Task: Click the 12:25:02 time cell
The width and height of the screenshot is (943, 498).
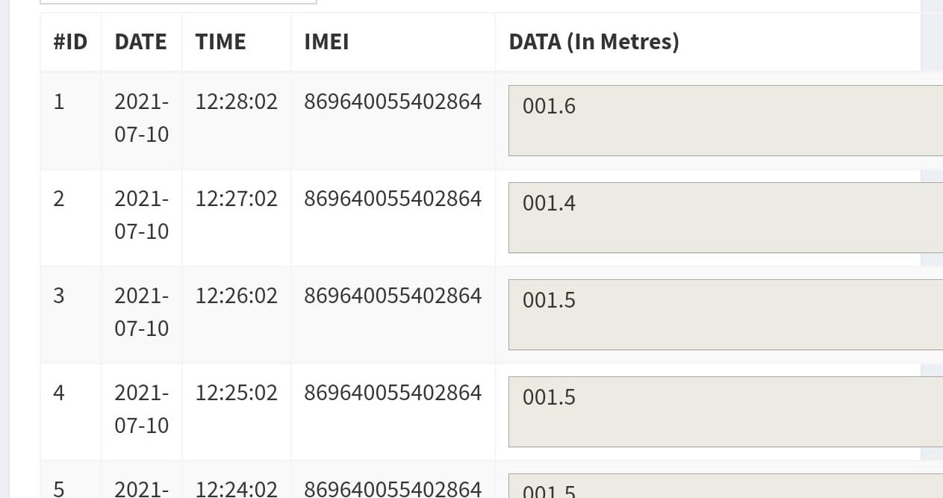Action: (x=236, y=393)
